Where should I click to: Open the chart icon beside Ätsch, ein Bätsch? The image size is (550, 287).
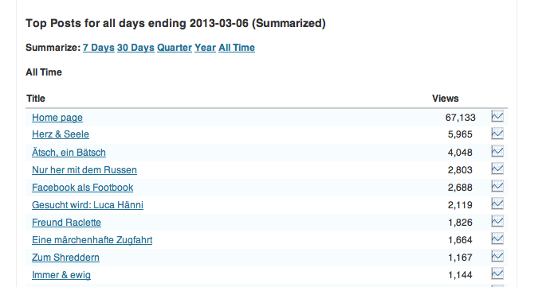[x=497, y=152]
